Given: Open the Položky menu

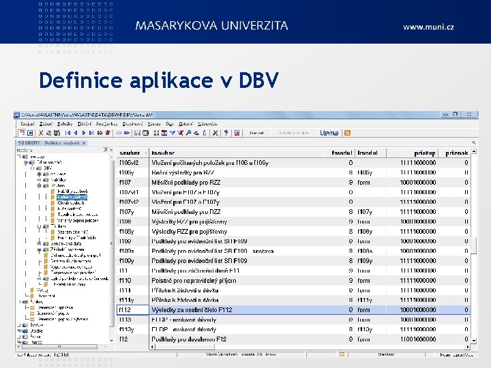Looking at the screenshot, I should click(65, 124).
